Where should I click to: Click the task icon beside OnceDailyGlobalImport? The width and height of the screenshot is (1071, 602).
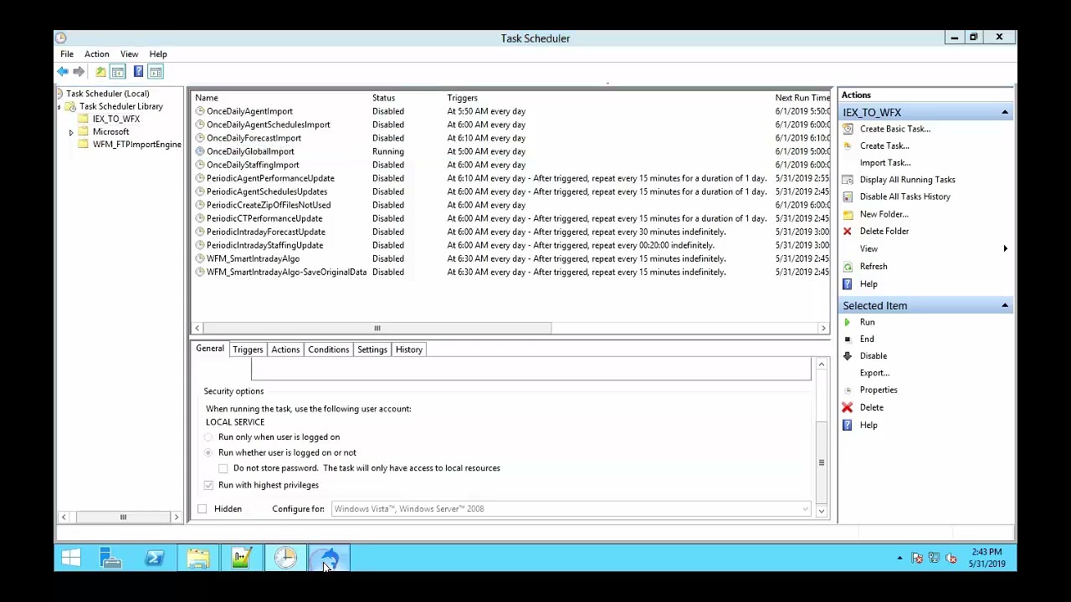[x=200, y=151]
